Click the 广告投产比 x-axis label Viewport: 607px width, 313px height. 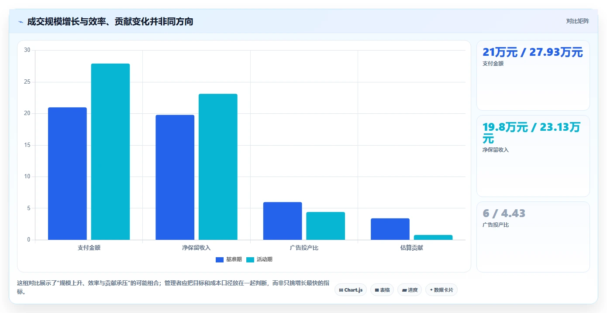pyautogui.click(x=304, y=248)
